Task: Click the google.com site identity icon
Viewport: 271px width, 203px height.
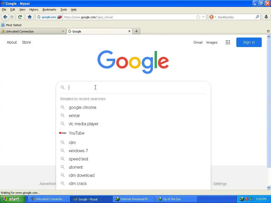Action: coord(49,17)
